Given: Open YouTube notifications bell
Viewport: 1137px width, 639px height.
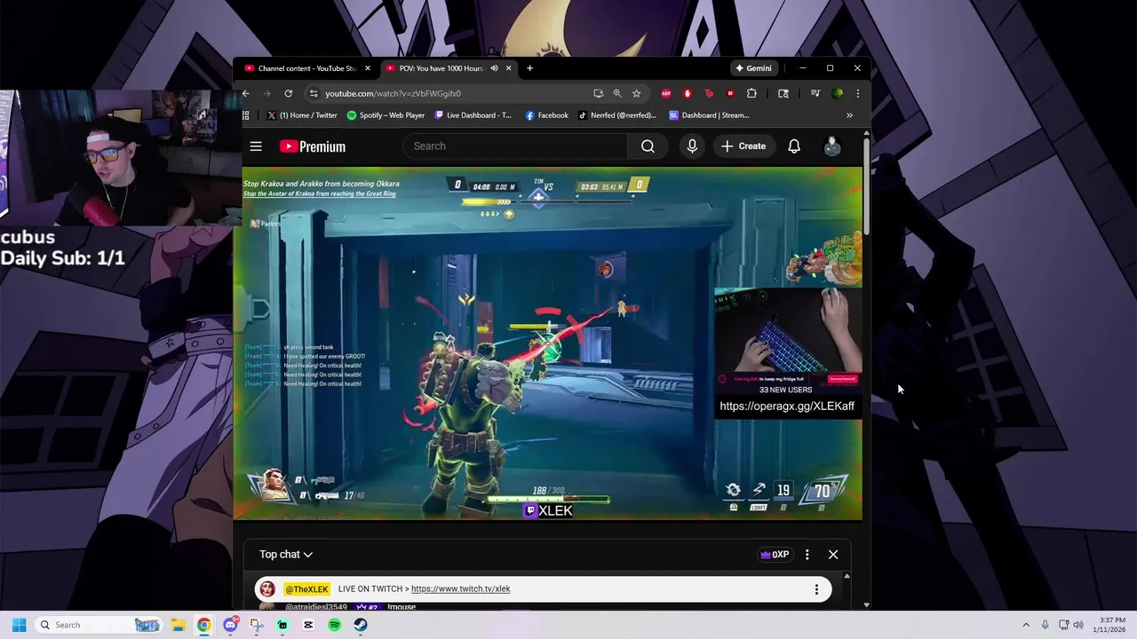Looking at the screenshot, I should (794, 146).
